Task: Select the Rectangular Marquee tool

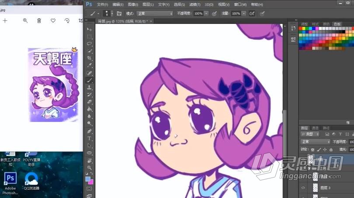Action: 90,37
